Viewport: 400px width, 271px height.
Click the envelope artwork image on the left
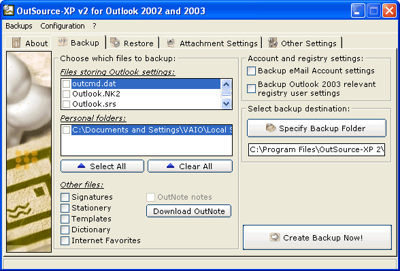[x=29, y=152]
